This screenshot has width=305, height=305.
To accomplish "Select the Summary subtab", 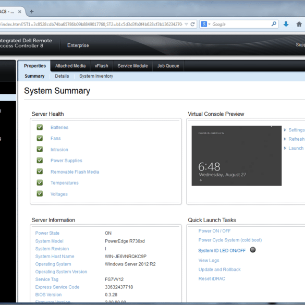I will click(34, 76).
